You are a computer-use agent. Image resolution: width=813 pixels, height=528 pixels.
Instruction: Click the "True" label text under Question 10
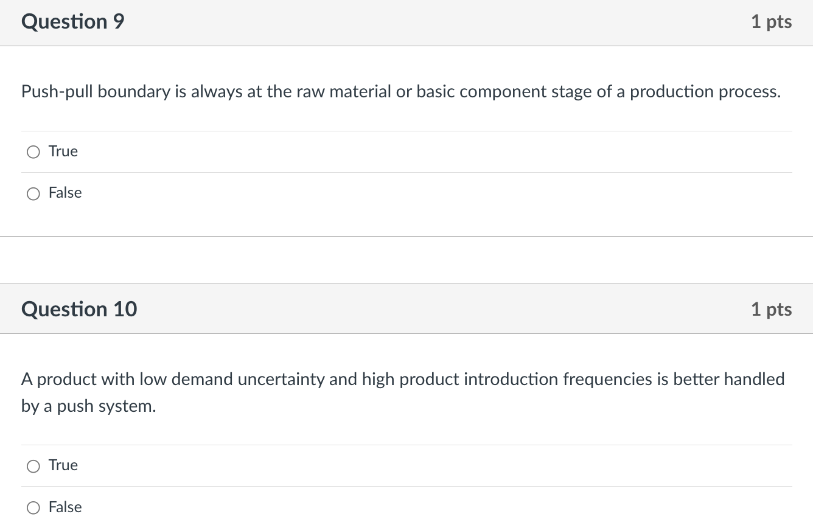[x=63, y=465]
